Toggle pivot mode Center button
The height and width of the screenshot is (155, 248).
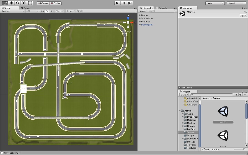[x=43, y=3]
